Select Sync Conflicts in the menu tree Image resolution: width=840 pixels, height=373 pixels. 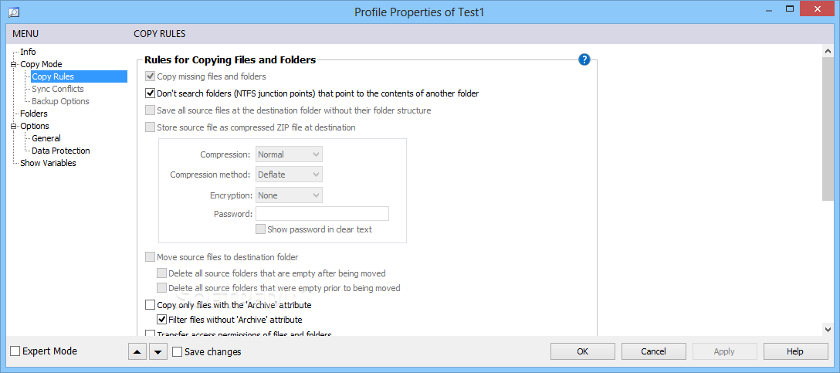(x=58, y=89)
